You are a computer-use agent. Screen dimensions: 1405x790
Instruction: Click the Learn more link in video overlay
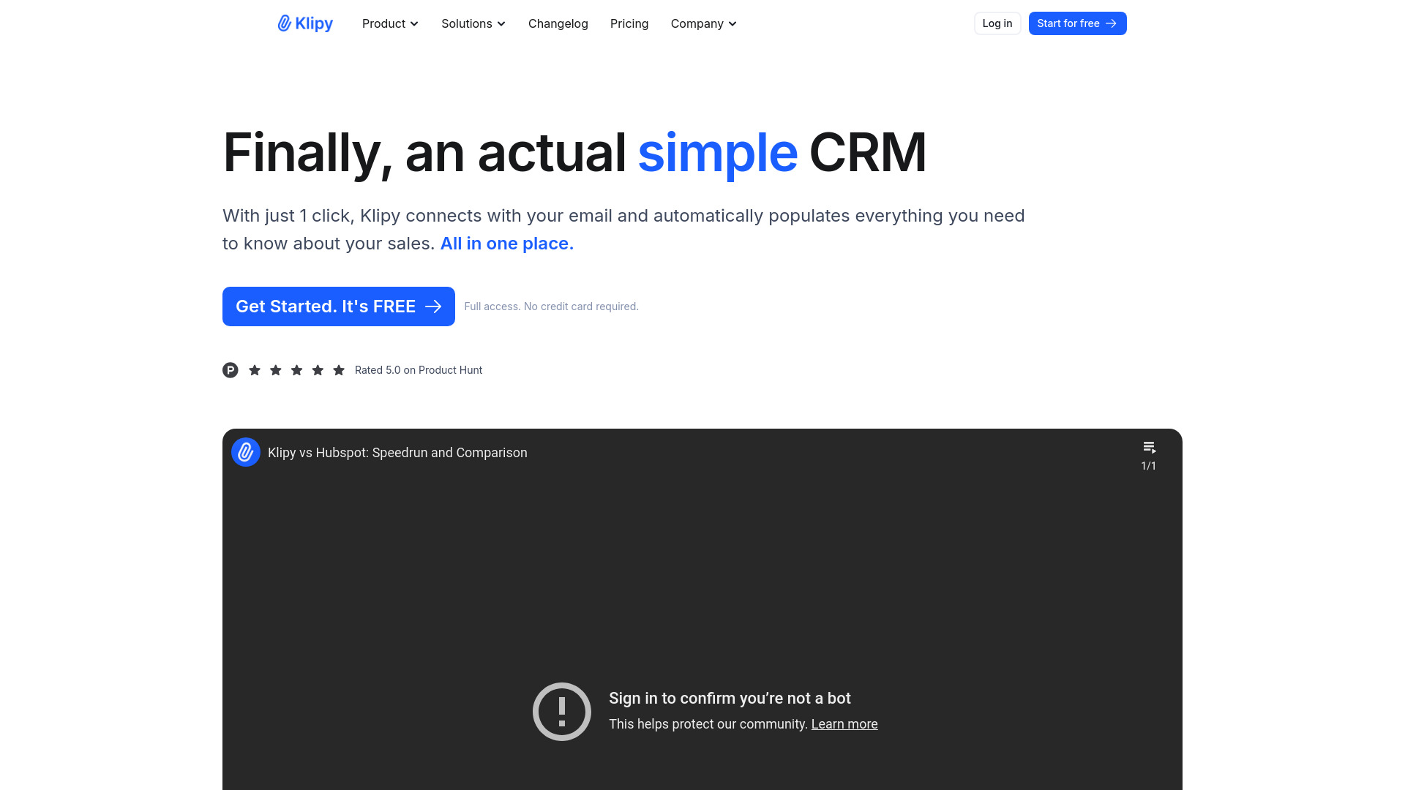coord(844,723)
